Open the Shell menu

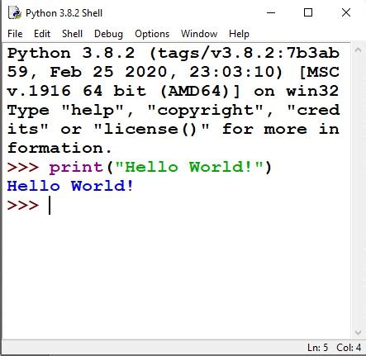tap(72, 34)
